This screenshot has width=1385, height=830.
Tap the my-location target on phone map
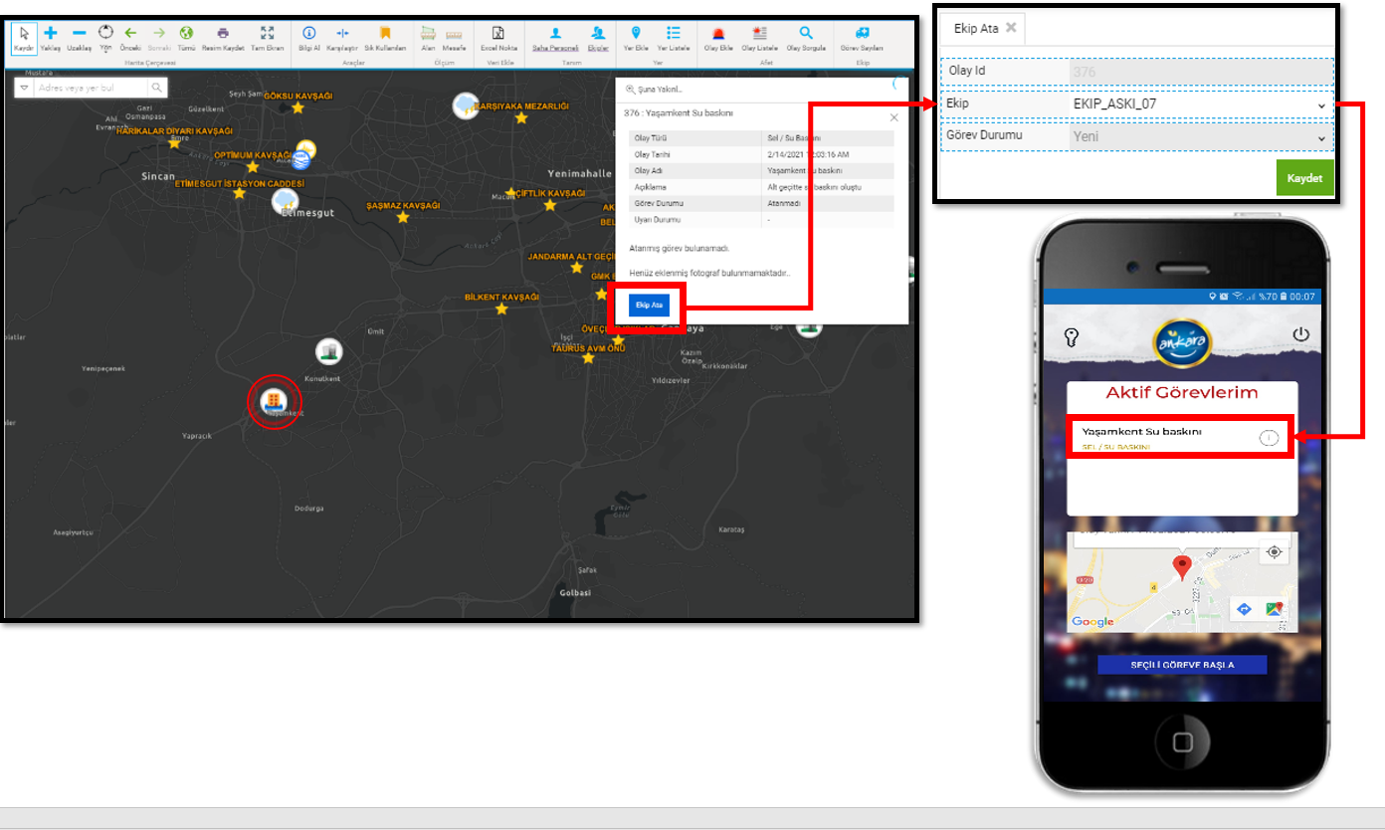1274,552
